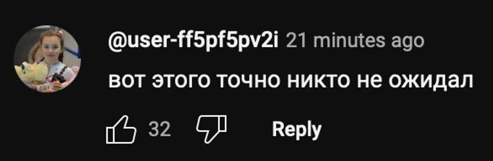Open the 21 minutes ago timestamp link
This screenshot has width=493, height=161.
355,41
